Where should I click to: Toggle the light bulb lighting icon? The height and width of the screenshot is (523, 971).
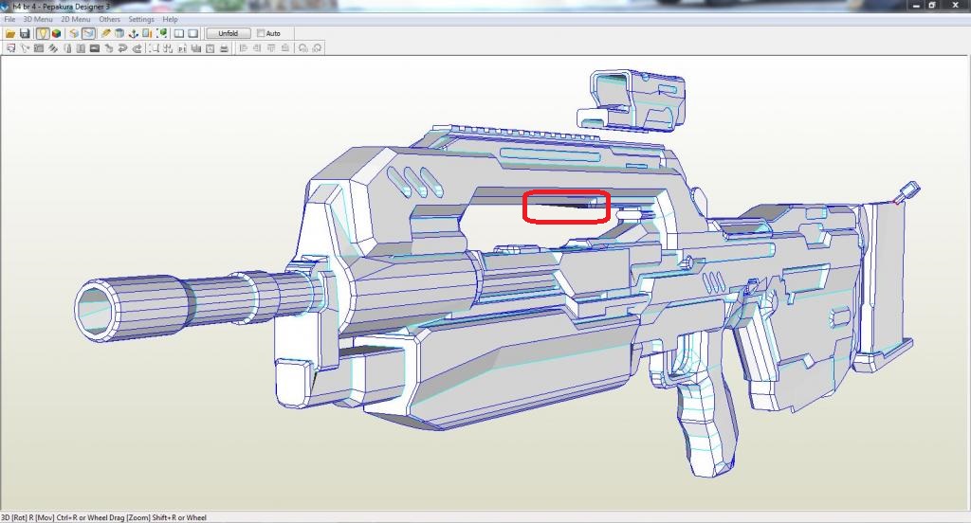(43, 33)
